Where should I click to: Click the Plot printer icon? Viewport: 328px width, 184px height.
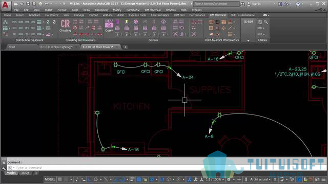pos(40,4)
